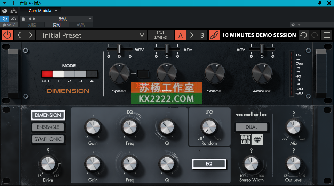The image size is (334, 186).
Task: Set MODE switch to position 4
Action: [92, 74]
